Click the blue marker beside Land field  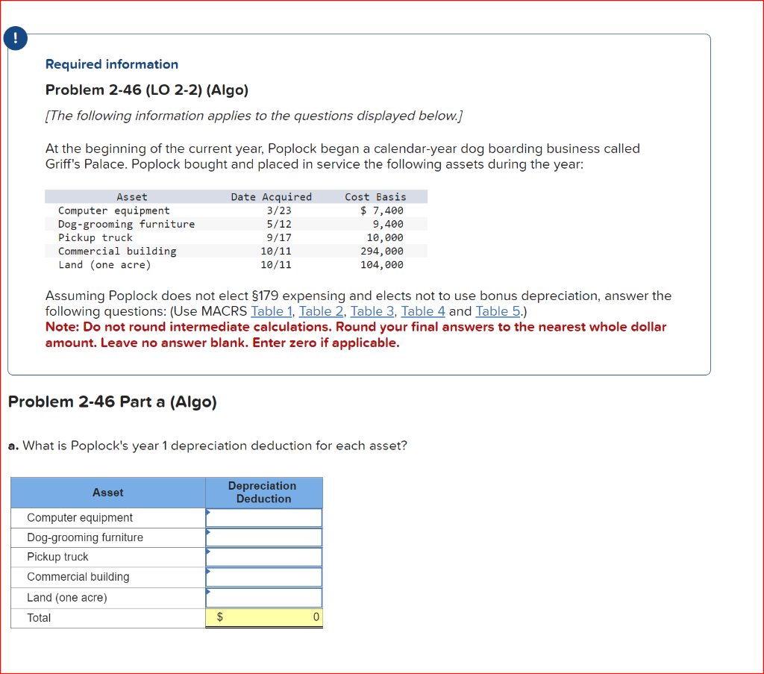pos(207,593)
